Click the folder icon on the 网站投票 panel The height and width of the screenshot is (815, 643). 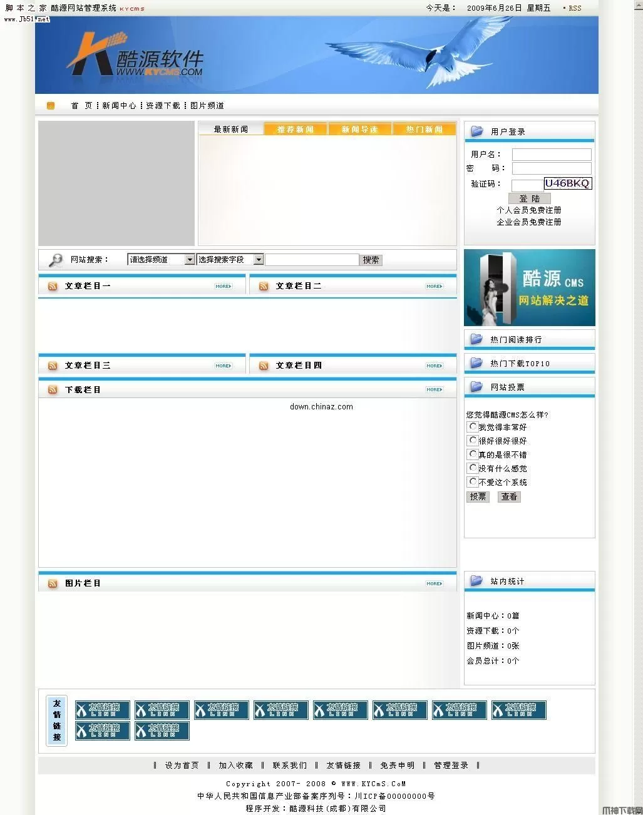click(476, 386)
